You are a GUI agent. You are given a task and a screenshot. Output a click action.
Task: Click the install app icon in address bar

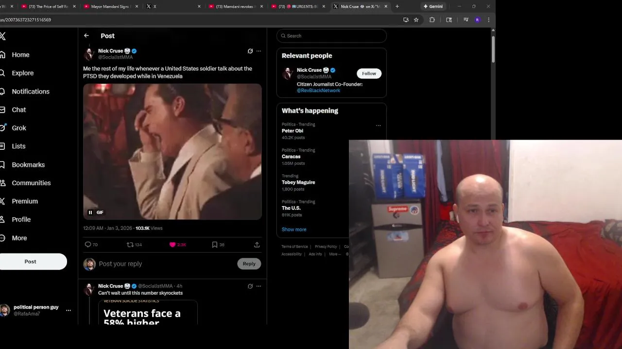pyautogui.click(x=406, y=20)
